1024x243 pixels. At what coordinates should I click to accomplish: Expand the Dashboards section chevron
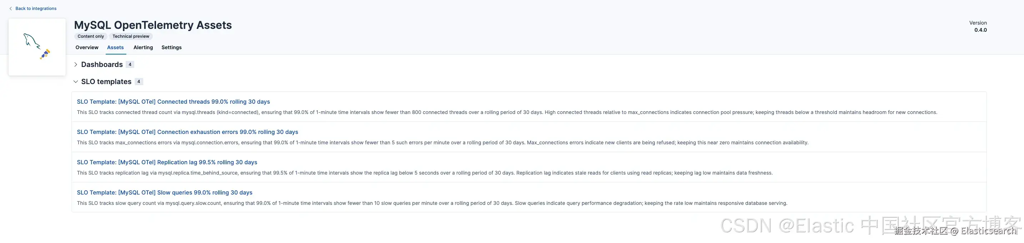click(76, 64)
